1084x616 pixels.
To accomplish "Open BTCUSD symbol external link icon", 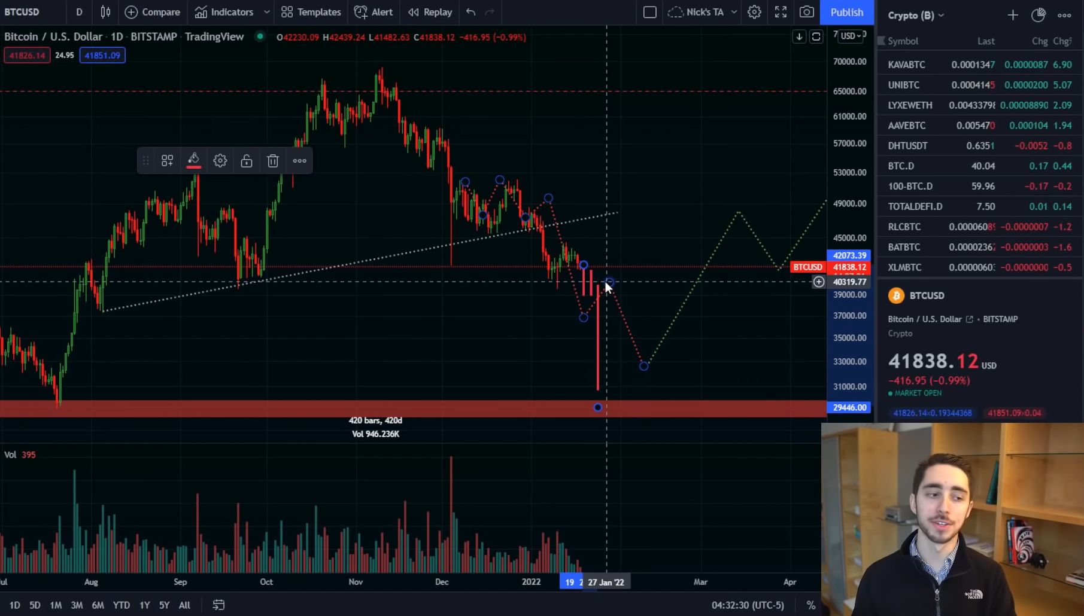I will click(969, 319).
